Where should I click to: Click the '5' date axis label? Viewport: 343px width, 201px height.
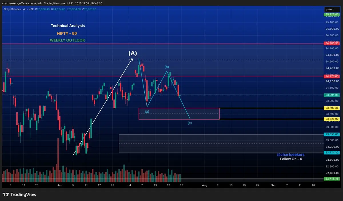pyautogui.click(x=73, y=186)
